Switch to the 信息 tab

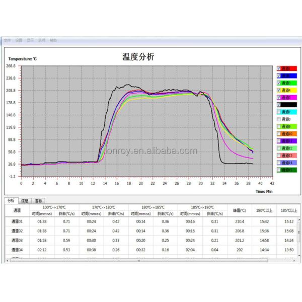[25, 201]
